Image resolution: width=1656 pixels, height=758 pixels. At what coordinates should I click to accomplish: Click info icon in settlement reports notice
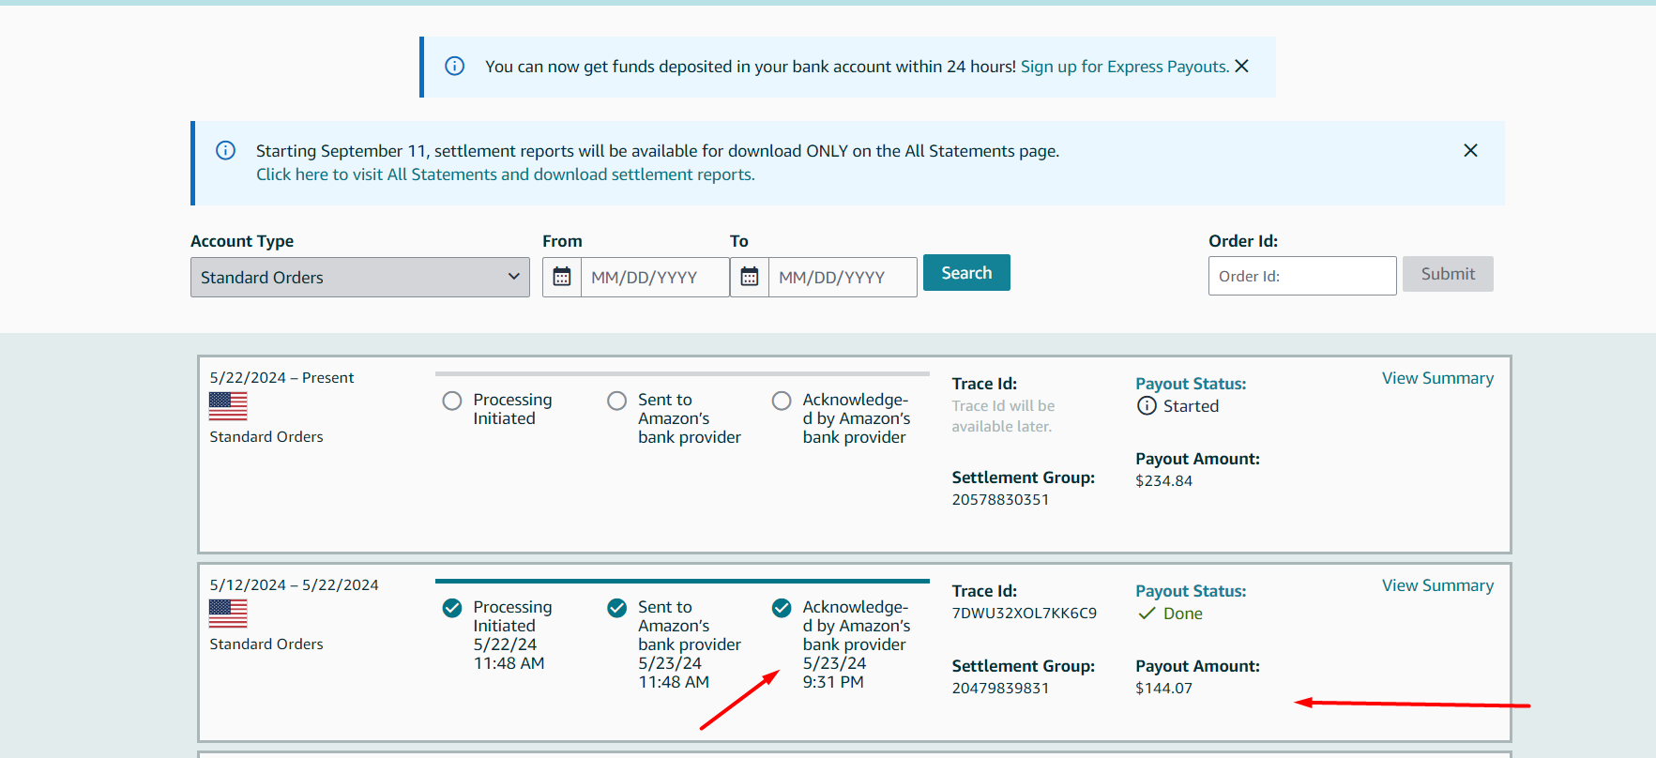click(x=226, y=150)
